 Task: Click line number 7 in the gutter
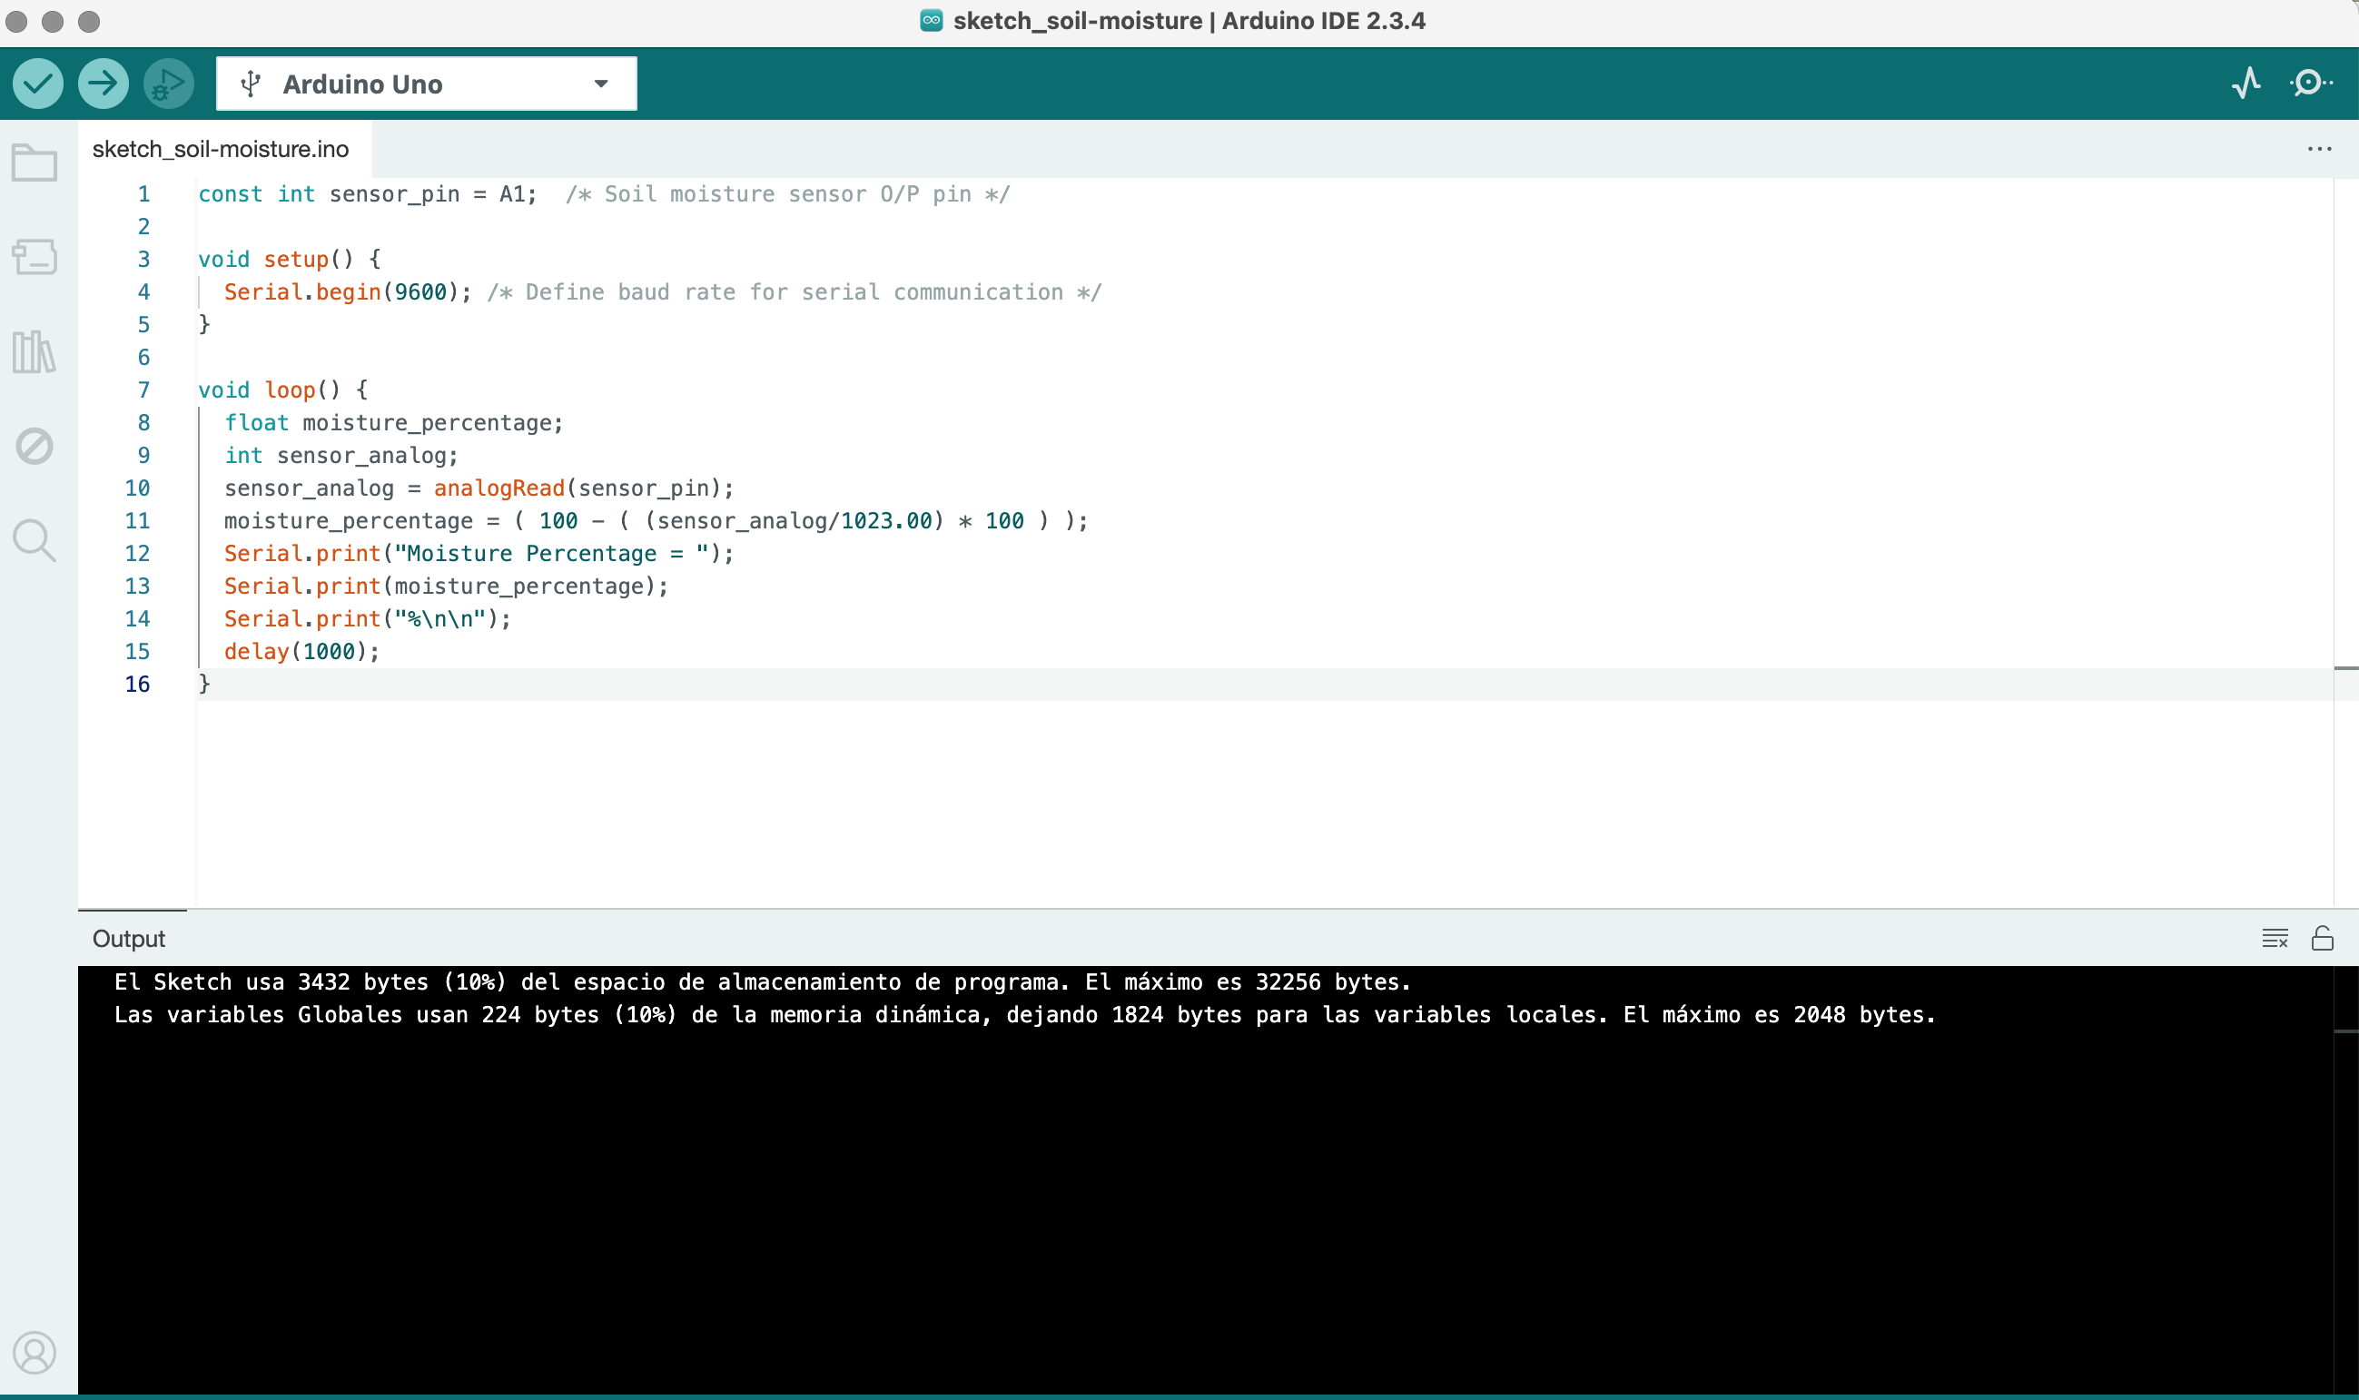pyautogui.click(x=143, y=389)
